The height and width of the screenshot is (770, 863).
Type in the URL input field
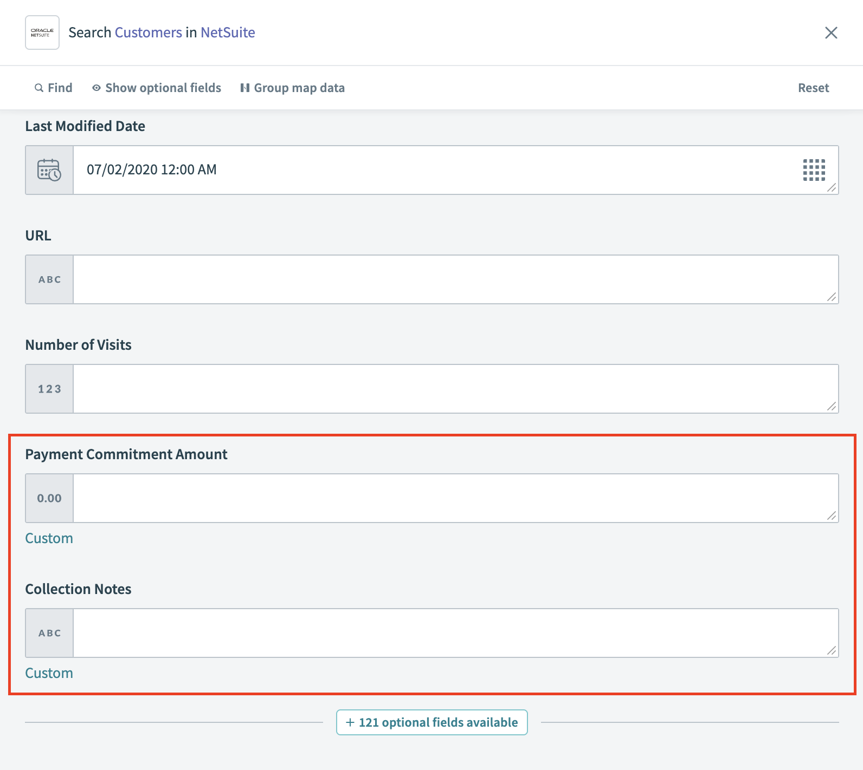click(450, 279)
